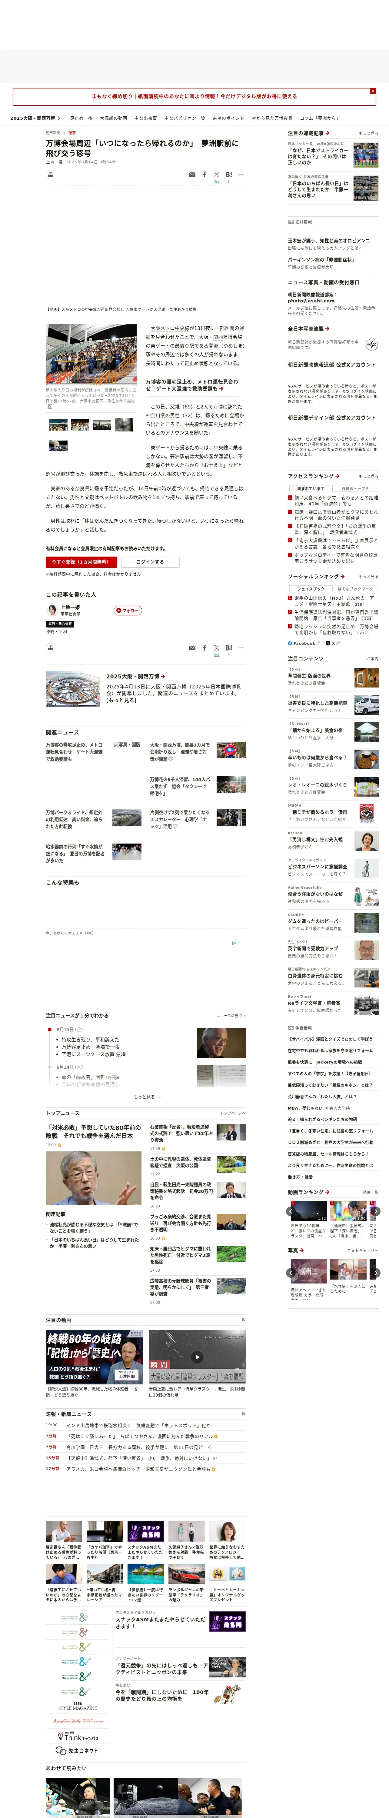Open 大混雑の動画 nav item
Image resolution: width=389 pixels, height=1818 pixels.
pyautogui.click(x=113, y=118)
